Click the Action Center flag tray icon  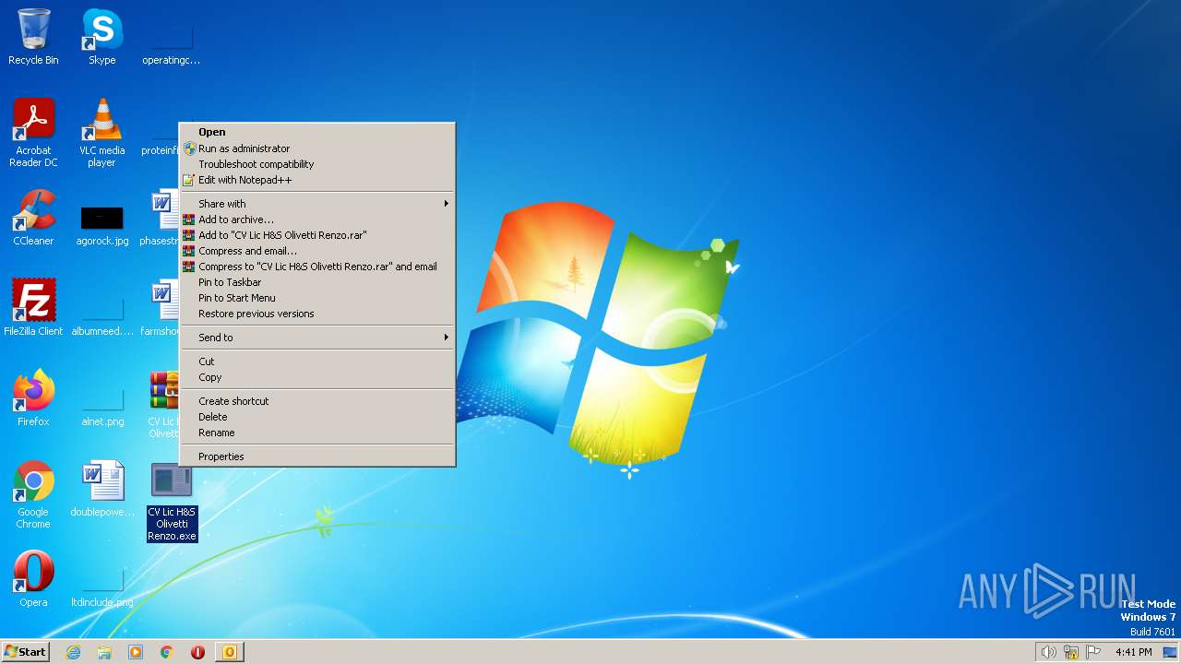click(1093, 652)
